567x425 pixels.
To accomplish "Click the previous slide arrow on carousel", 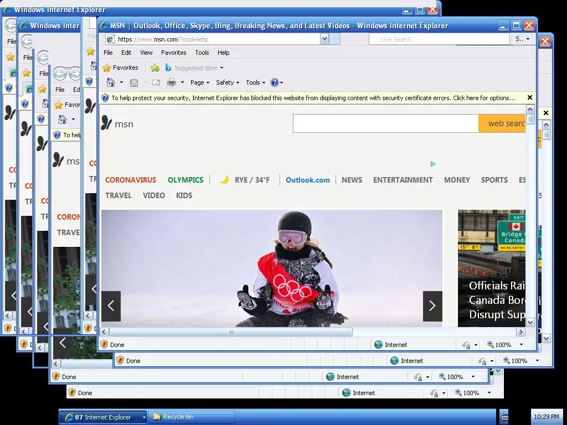I will 111,305.
